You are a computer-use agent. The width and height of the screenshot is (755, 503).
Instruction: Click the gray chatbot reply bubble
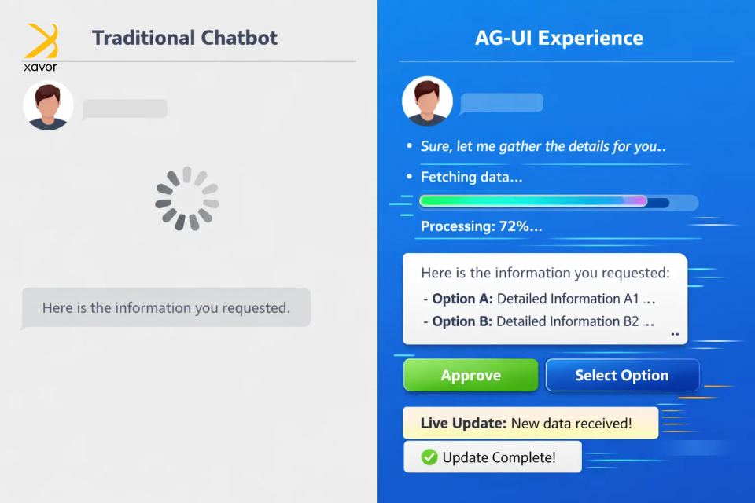tap(166, 307)
